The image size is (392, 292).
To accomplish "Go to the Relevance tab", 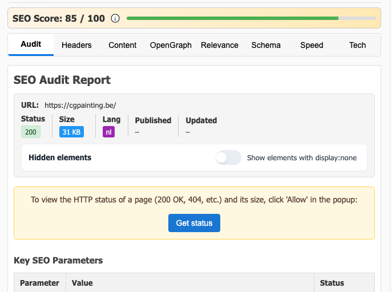I will tap(220, 45).
